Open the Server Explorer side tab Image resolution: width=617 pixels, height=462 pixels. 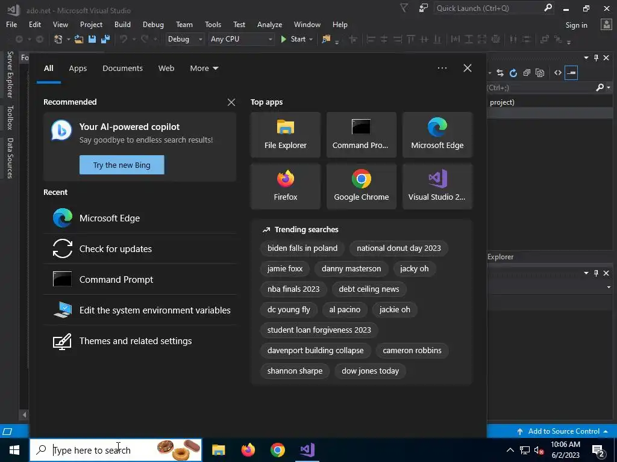point(10,74)
